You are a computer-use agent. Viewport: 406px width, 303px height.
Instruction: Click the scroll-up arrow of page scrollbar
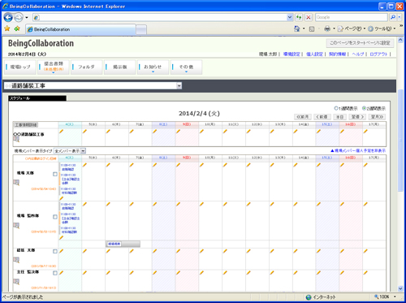tap(400, 40)
